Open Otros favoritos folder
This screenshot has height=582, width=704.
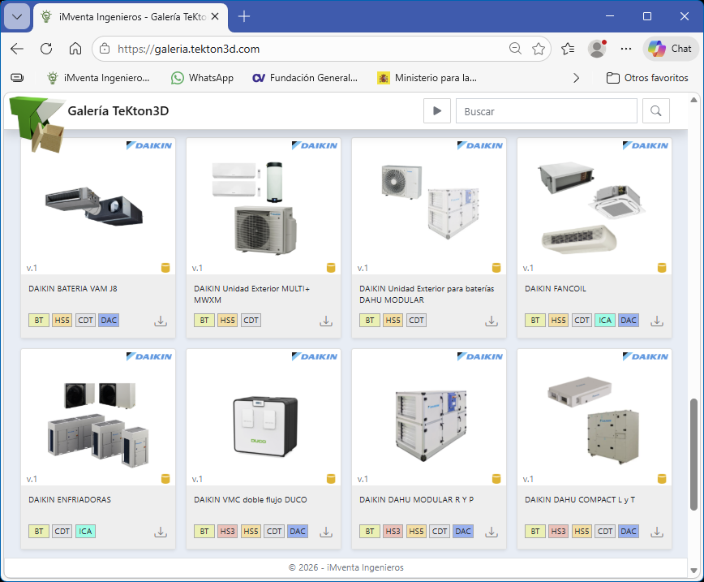point(647,78)
